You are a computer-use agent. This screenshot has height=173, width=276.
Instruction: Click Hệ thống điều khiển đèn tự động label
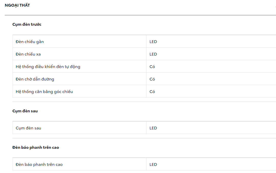48,67
